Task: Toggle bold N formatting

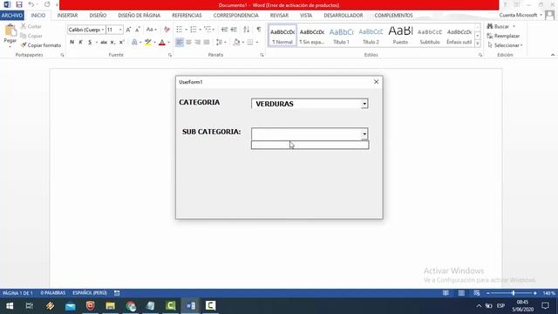Action: pyautogui.click(x=71, y=43)
